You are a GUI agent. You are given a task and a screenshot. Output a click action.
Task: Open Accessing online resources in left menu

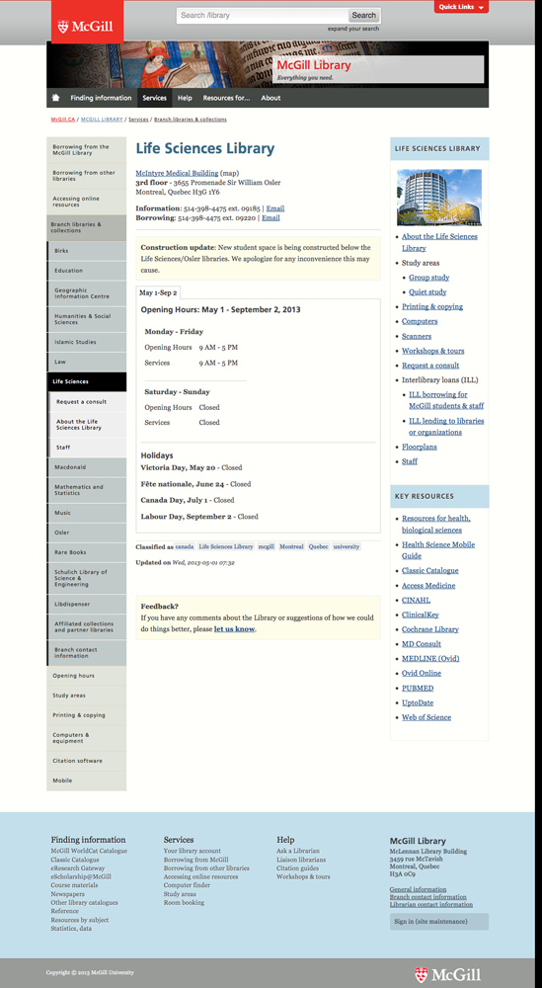tap(86, 202)
